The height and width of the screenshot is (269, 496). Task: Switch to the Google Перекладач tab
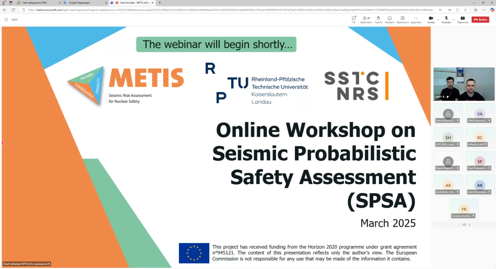(x=85, y=3)
